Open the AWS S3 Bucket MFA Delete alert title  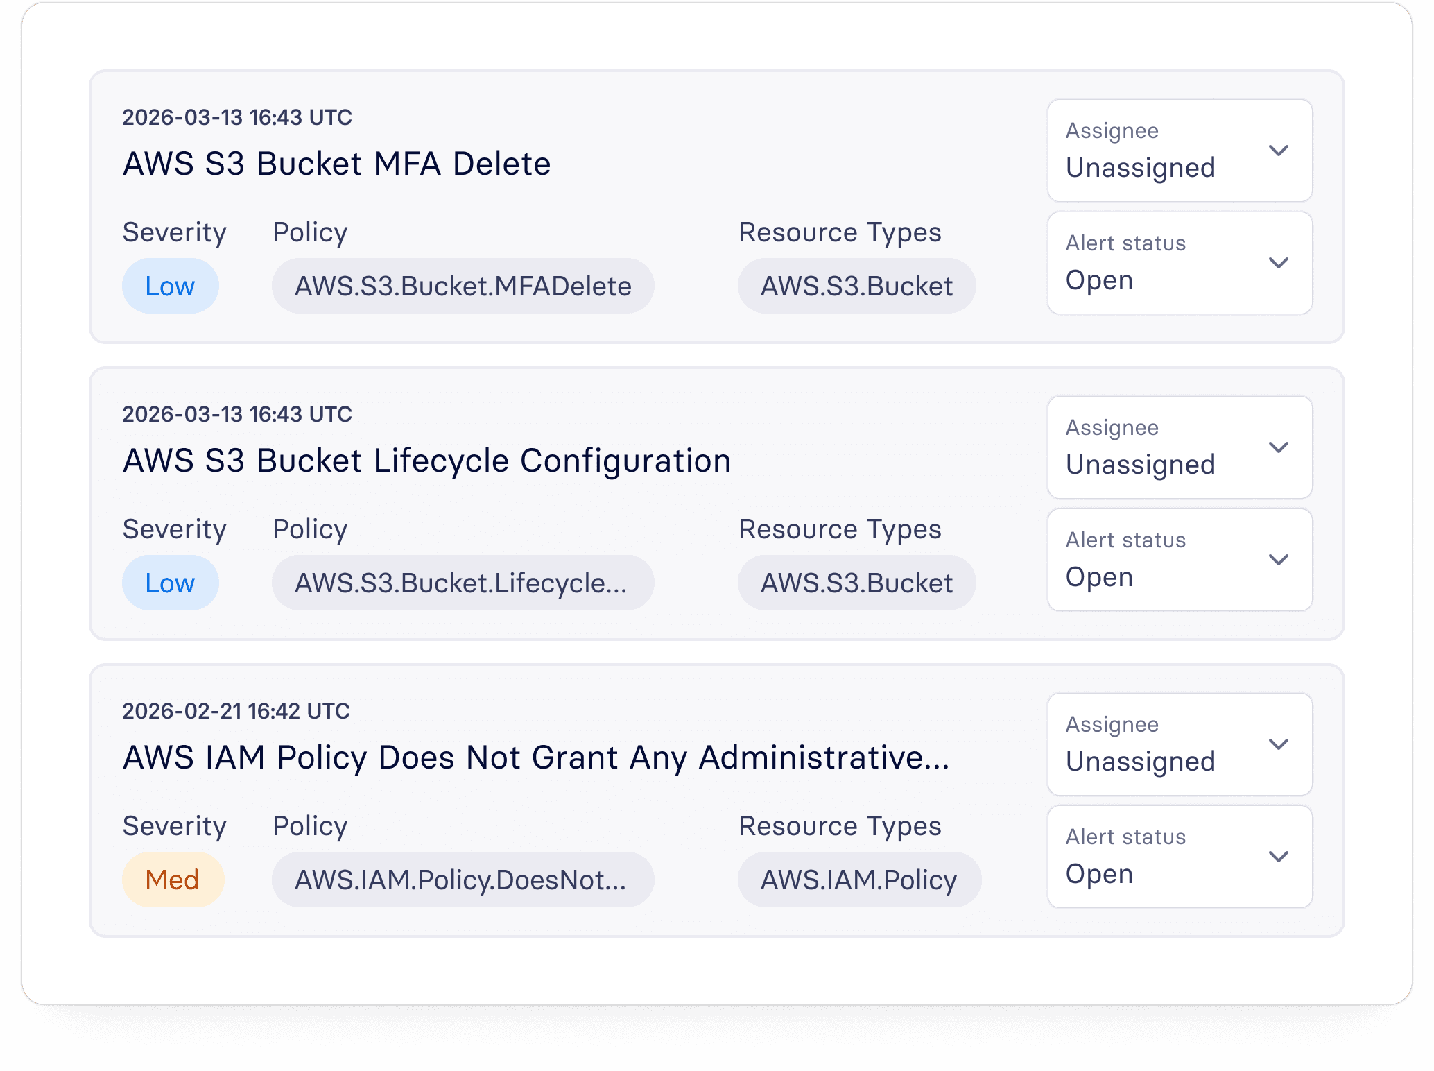point(336,164)
